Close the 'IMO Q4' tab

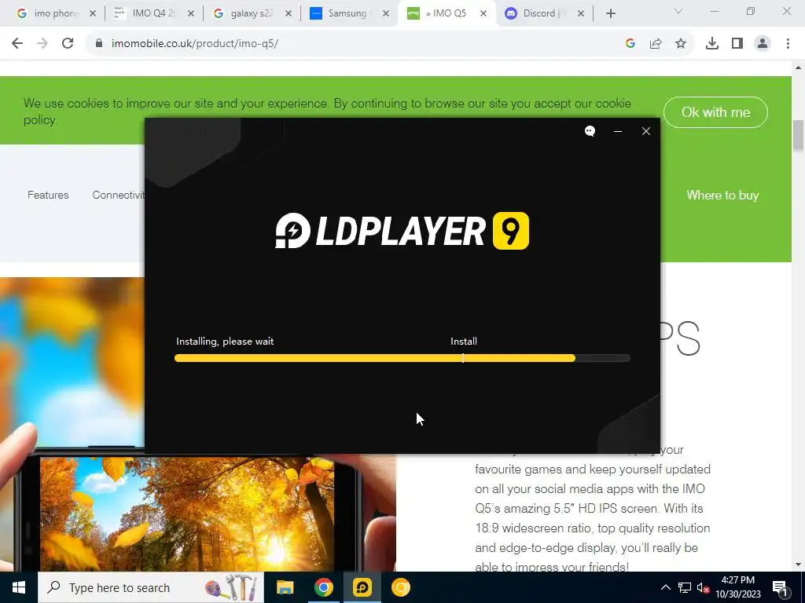click(190, 13)
